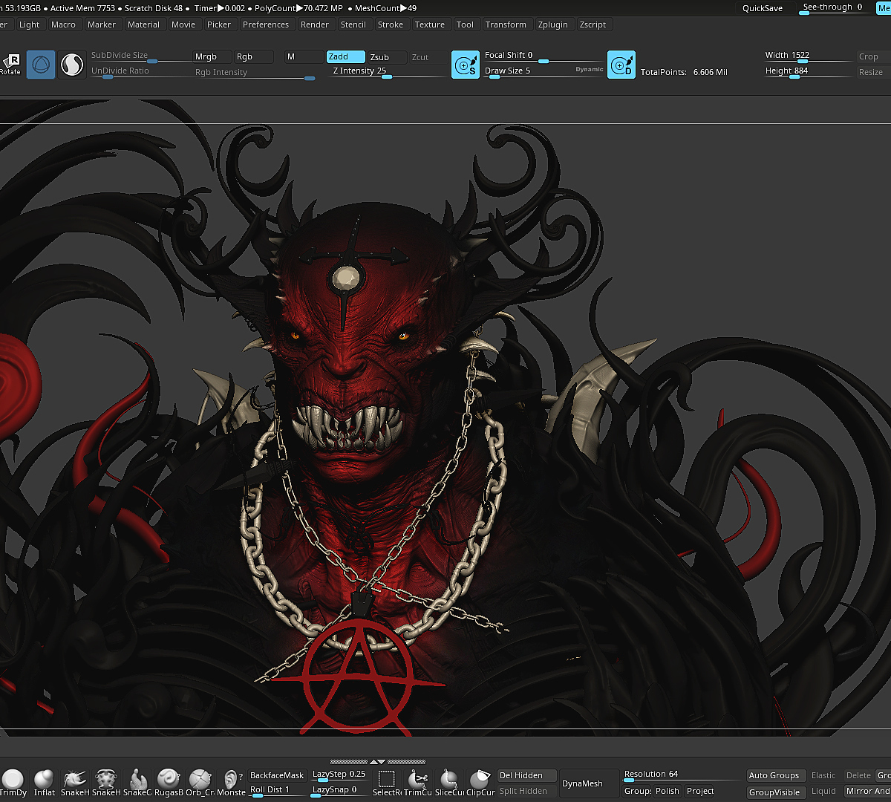Open the Picker menu
This screenshot has width=891, height=802.
click(219, 25)
